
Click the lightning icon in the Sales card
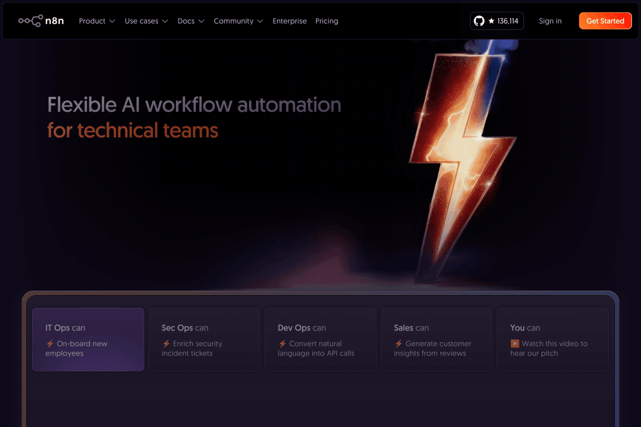coord(399,344)
